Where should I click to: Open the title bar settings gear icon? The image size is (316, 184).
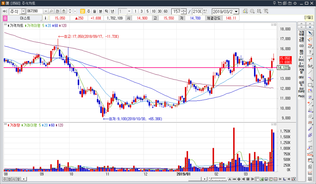295,3
